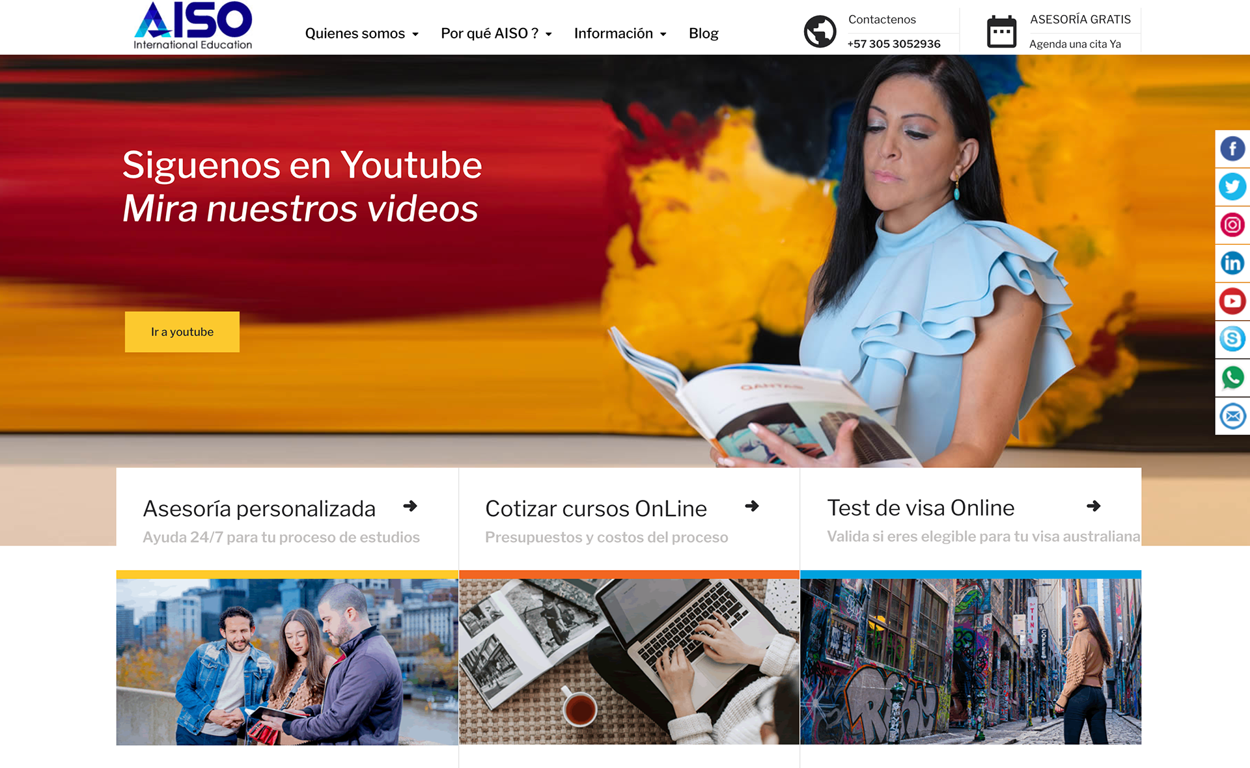This screenshot has width=1250, height=768.
Task: Click the Mira nuestros videos banner text
Action: (x=300, y=209)
